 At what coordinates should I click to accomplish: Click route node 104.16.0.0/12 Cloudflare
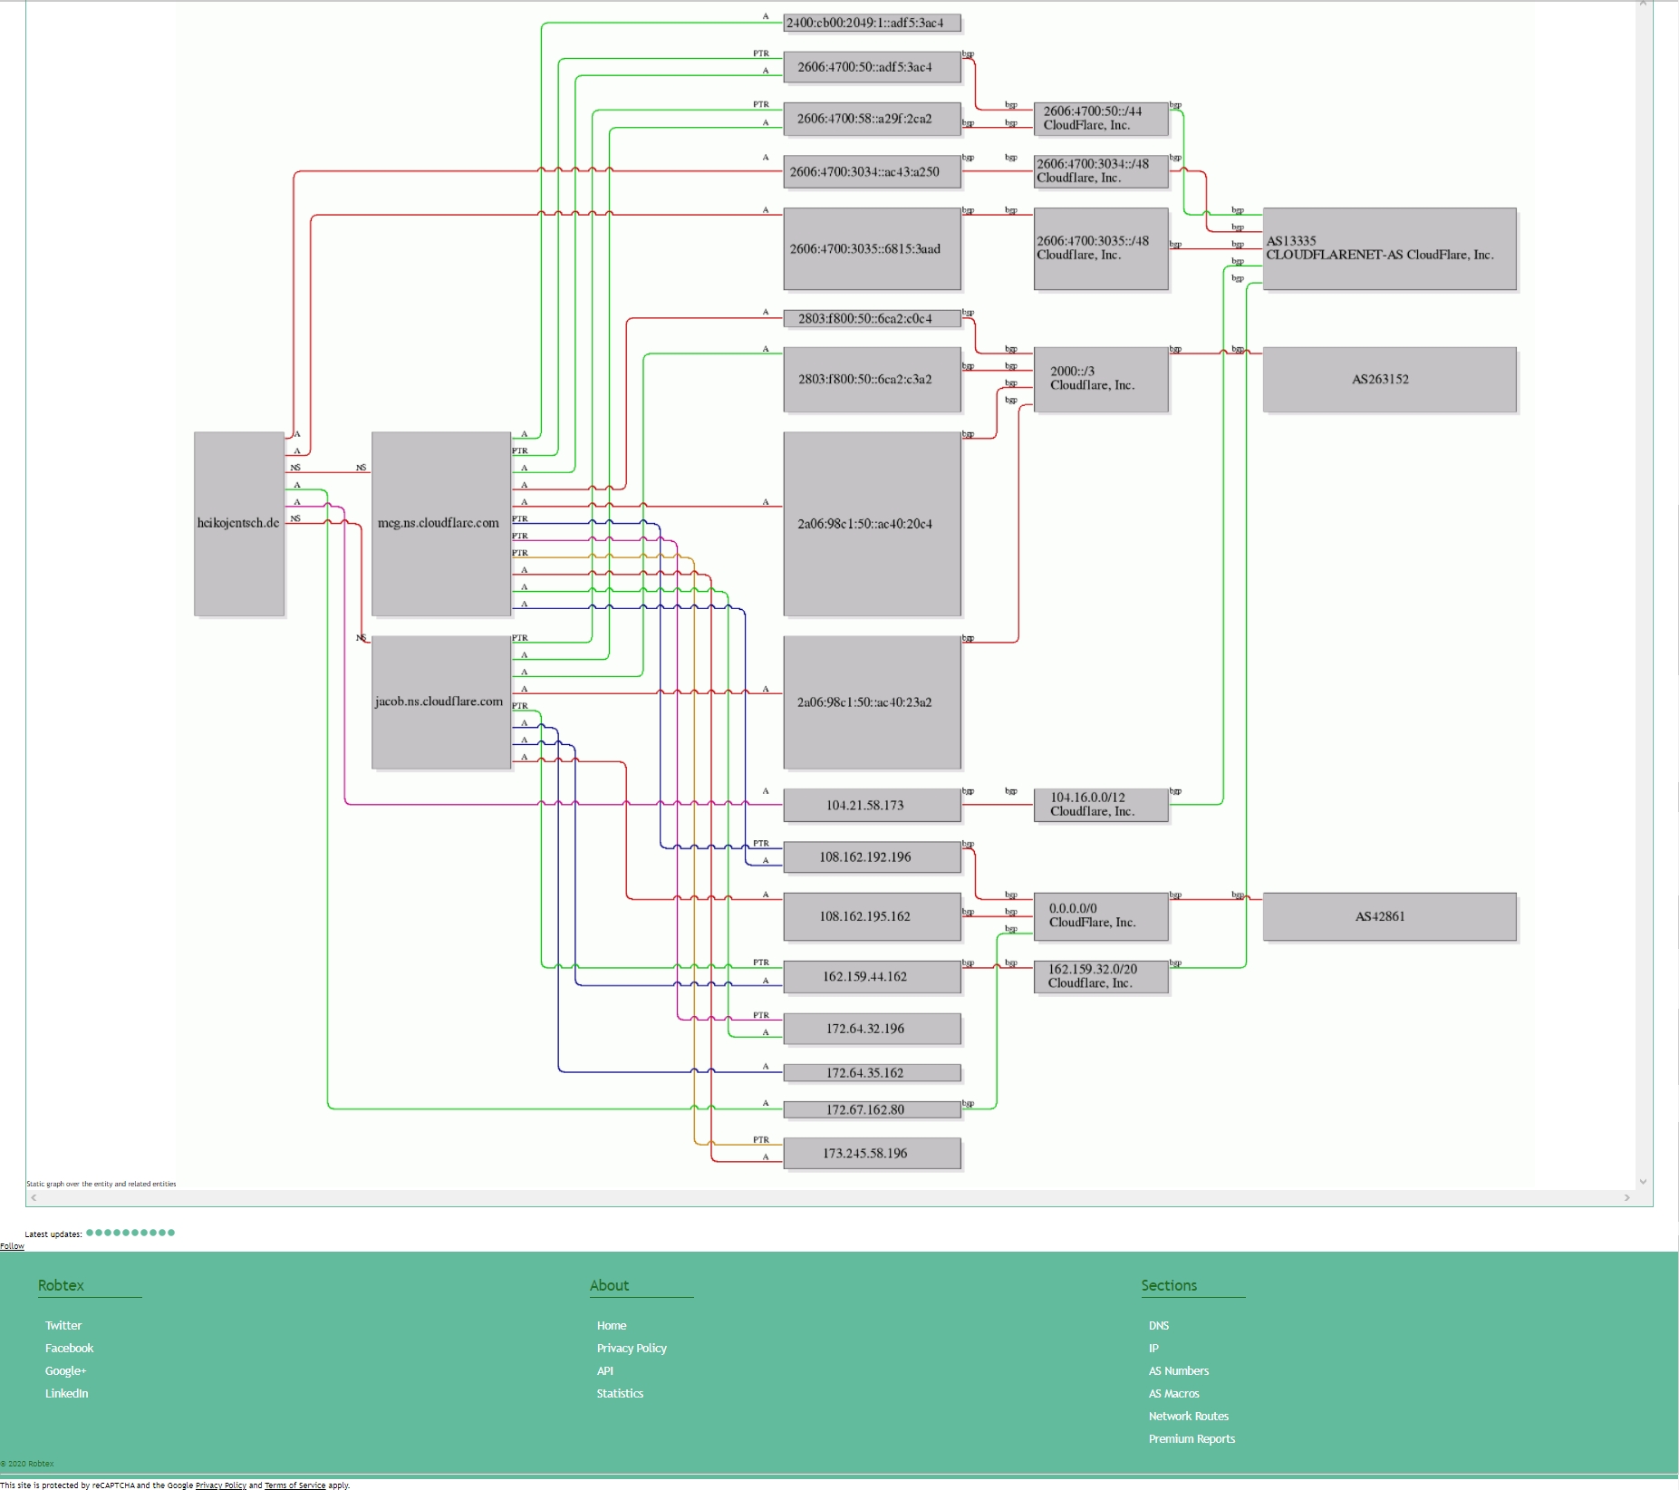pyautogui.click(x=1101, y=805)
